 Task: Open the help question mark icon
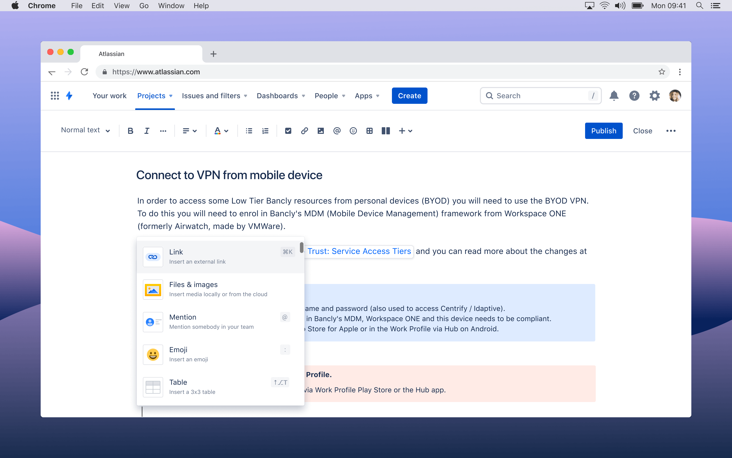634,96
